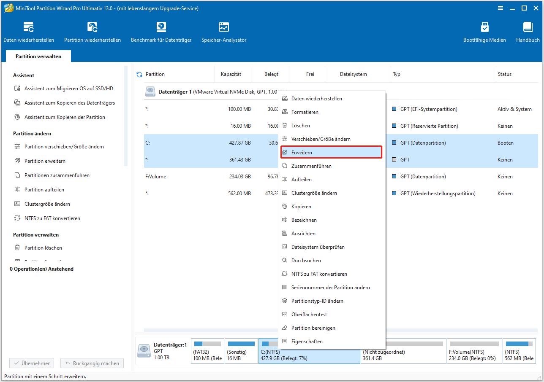Refresh the partition list

coord(139,74)
